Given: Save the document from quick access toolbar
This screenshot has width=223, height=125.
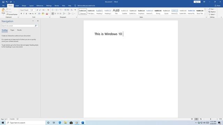Looking at the screenshot, I should click(x=3, y=2).
